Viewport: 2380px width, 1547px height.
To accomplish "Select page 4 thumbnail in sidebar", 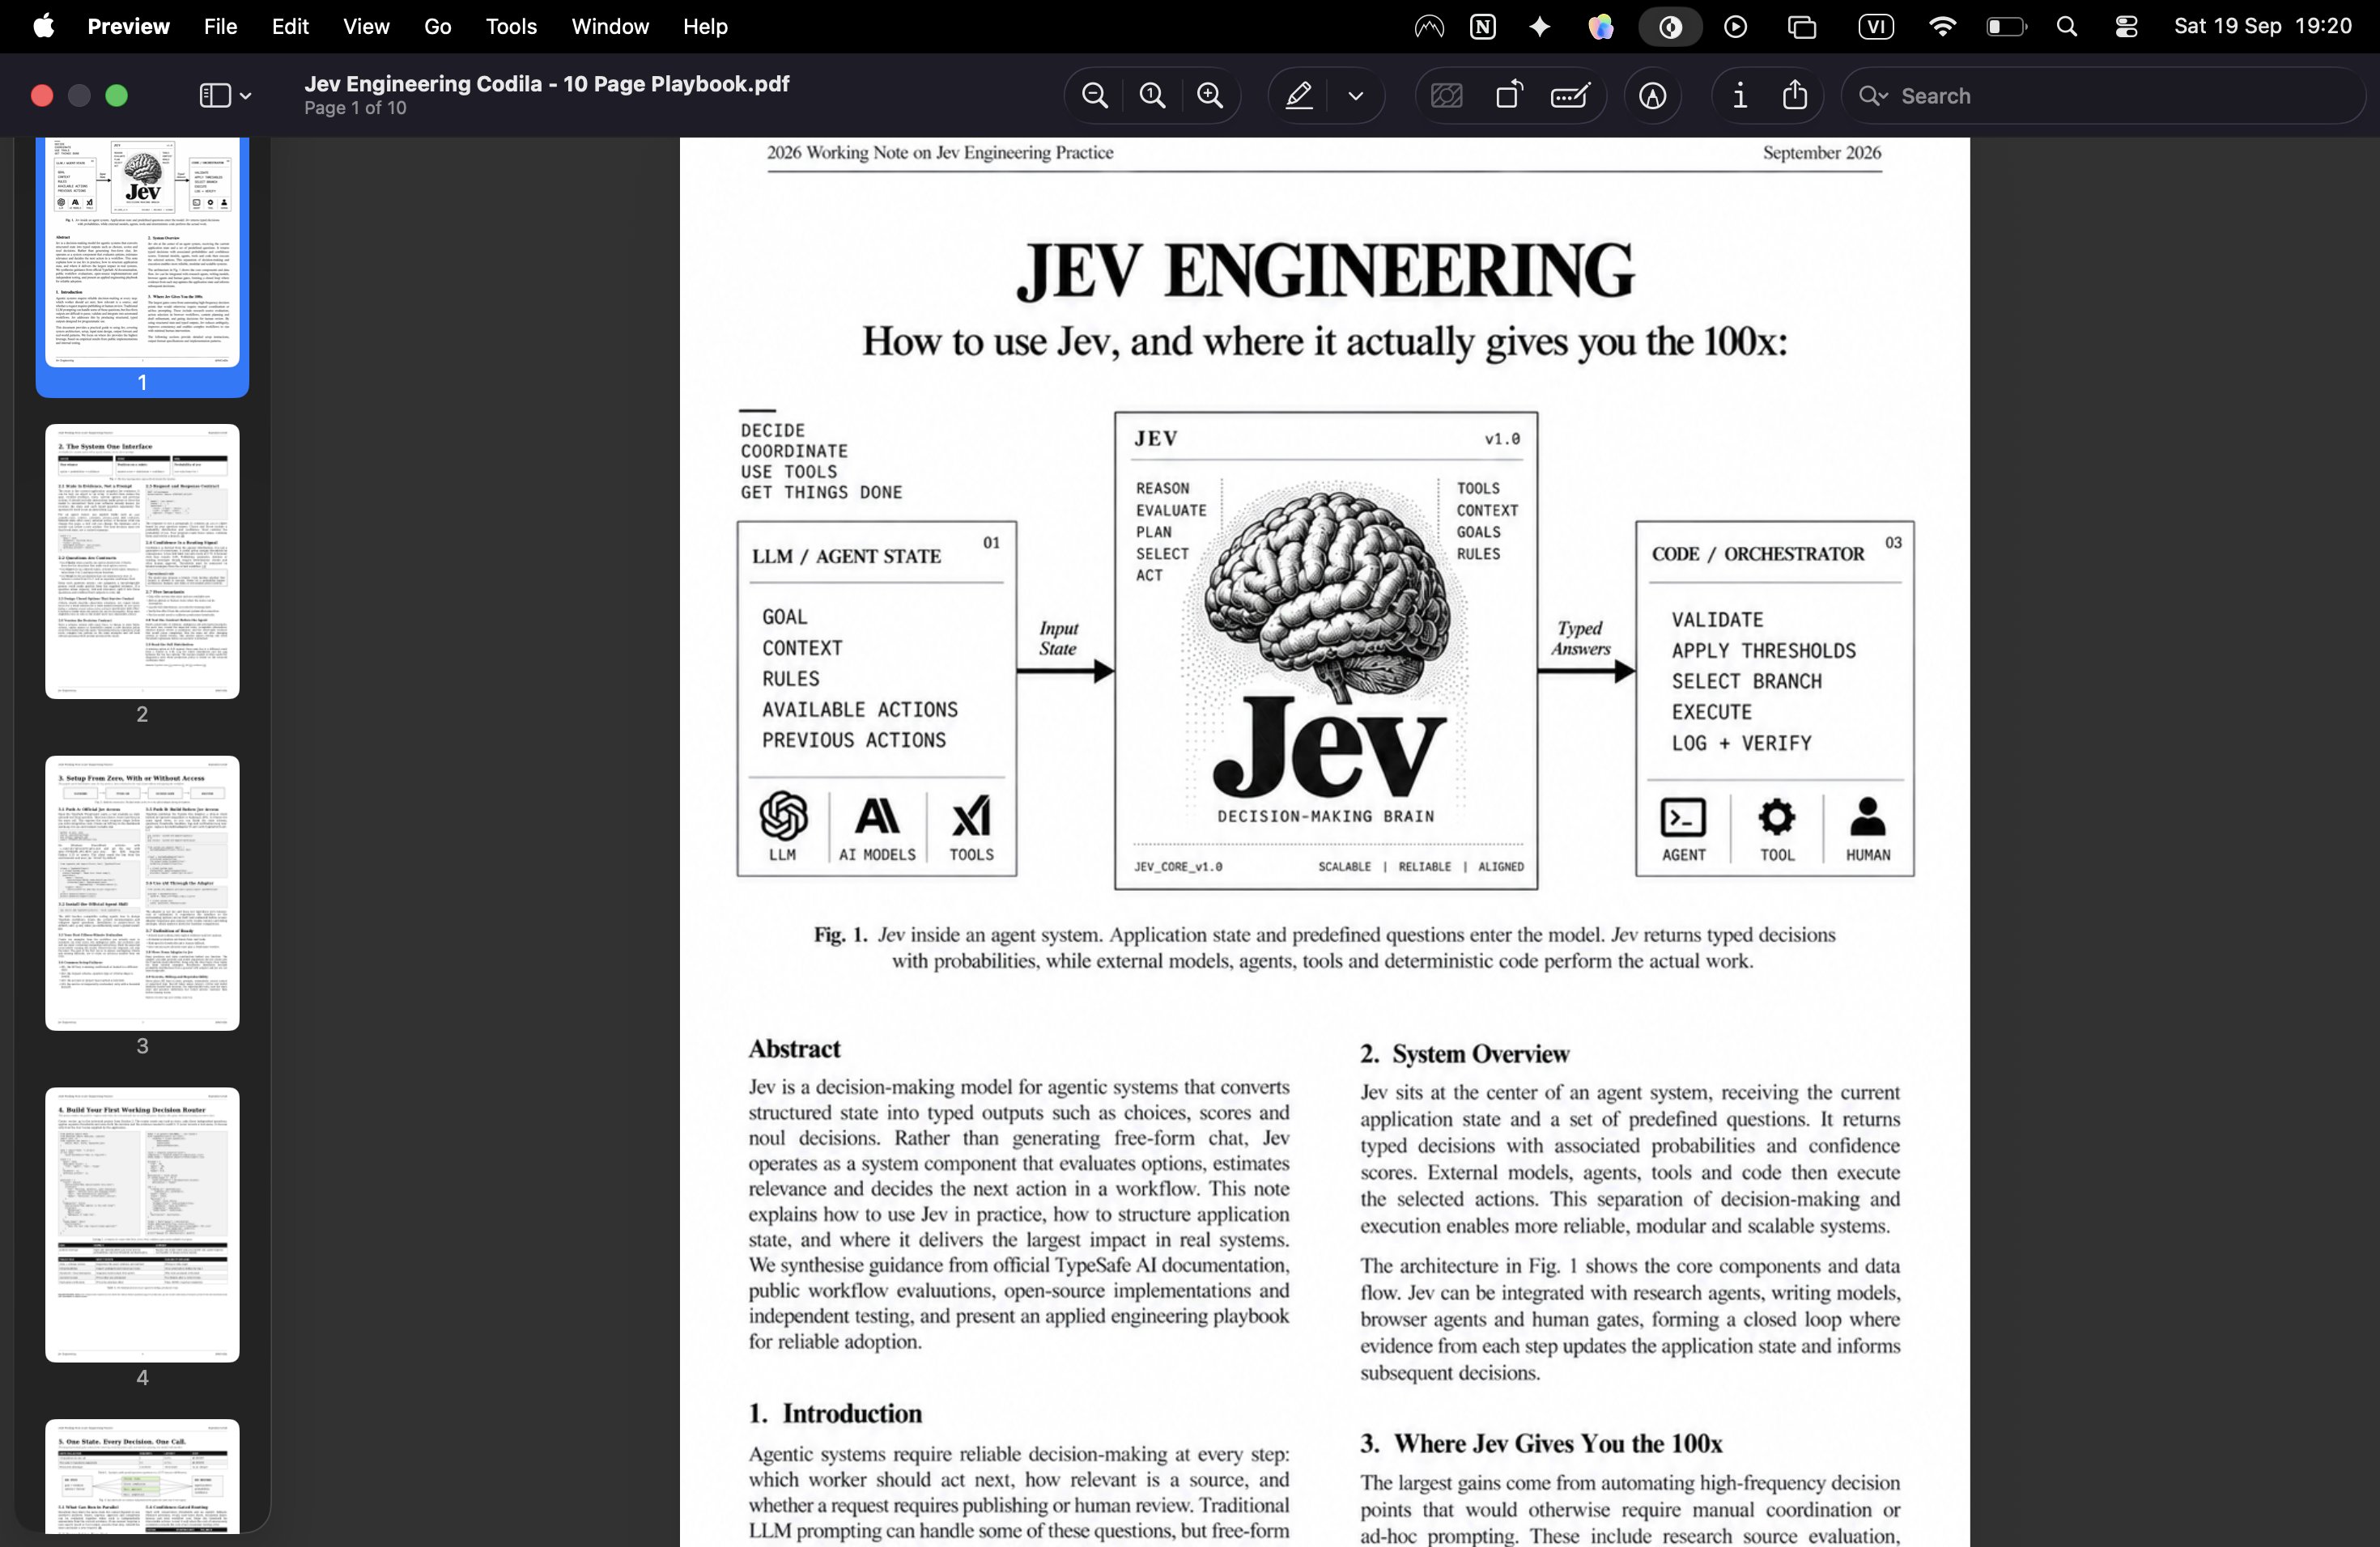I will [x=142, y=1225].
